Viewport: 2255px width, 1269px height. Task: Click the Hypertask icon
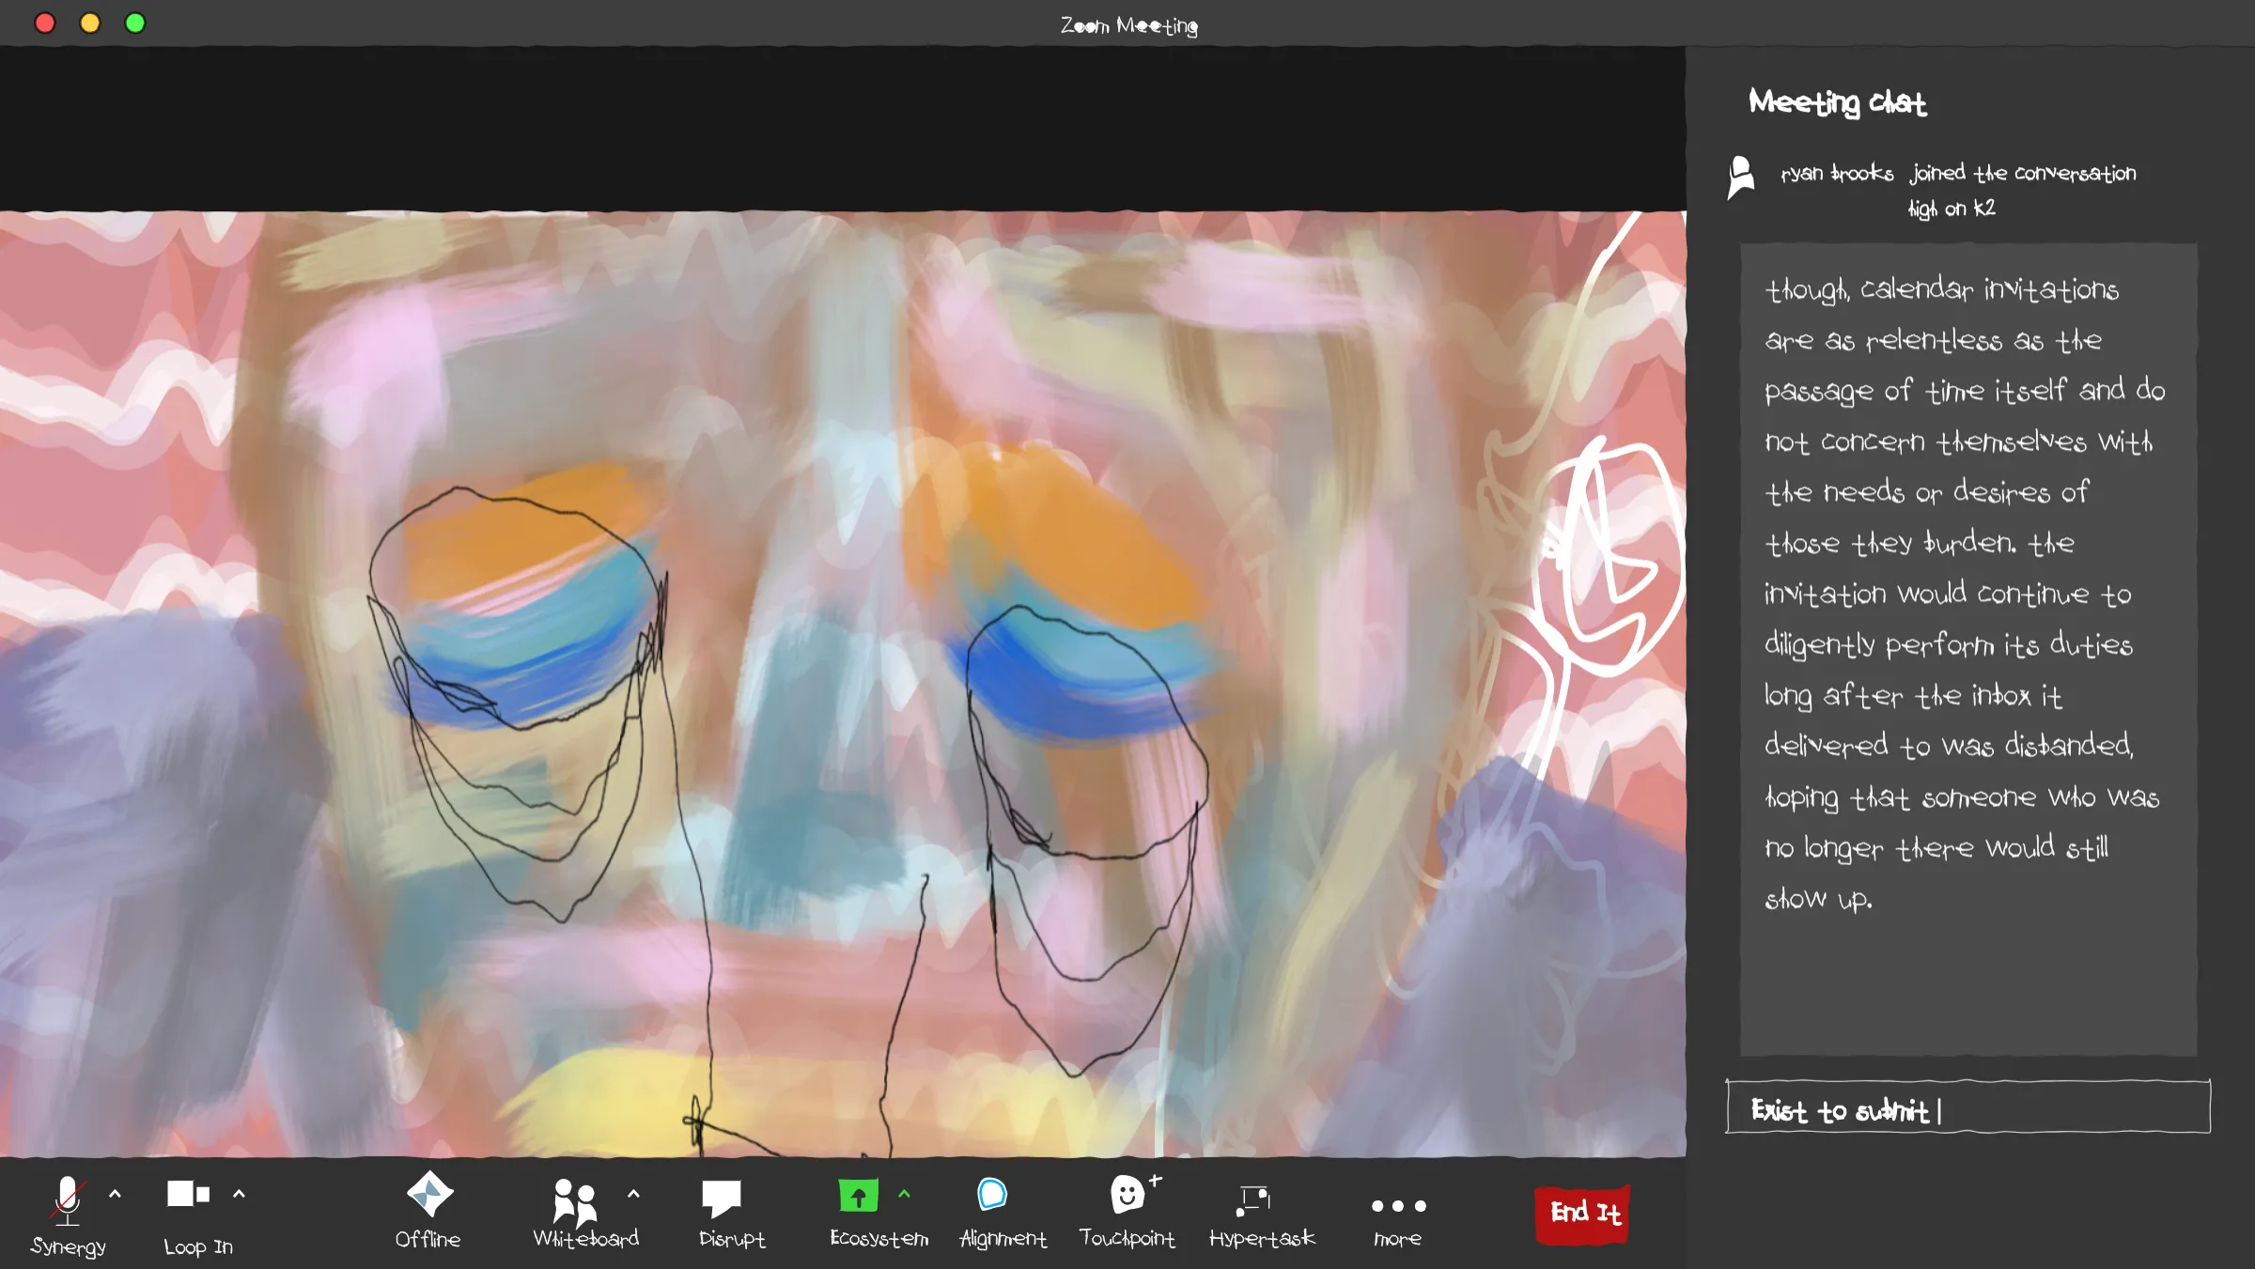click(x=1254, y=1199)
